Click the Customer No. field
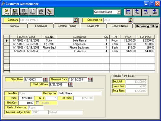The width and height of the screenshot is (161, 121). tap(116, 20)
